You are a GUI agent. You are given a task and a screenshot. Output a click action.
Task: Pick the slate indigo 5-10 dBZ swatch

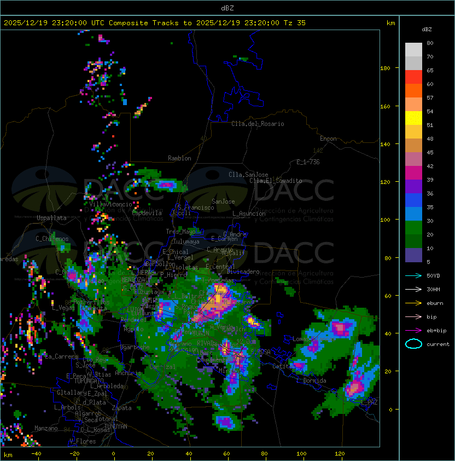[x=413, y=255]
